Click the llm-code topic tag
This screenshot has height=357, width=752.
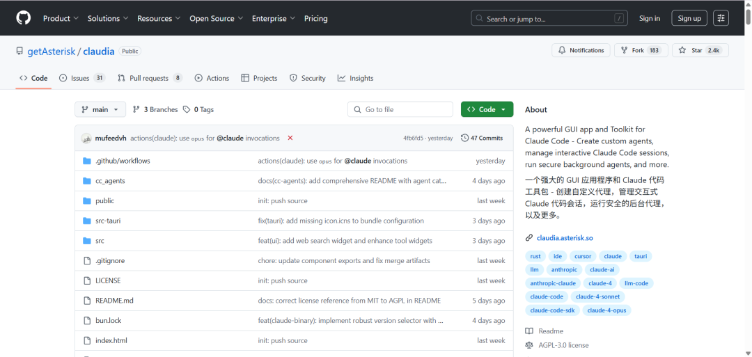pyautogui.click(x=636, y=283)
